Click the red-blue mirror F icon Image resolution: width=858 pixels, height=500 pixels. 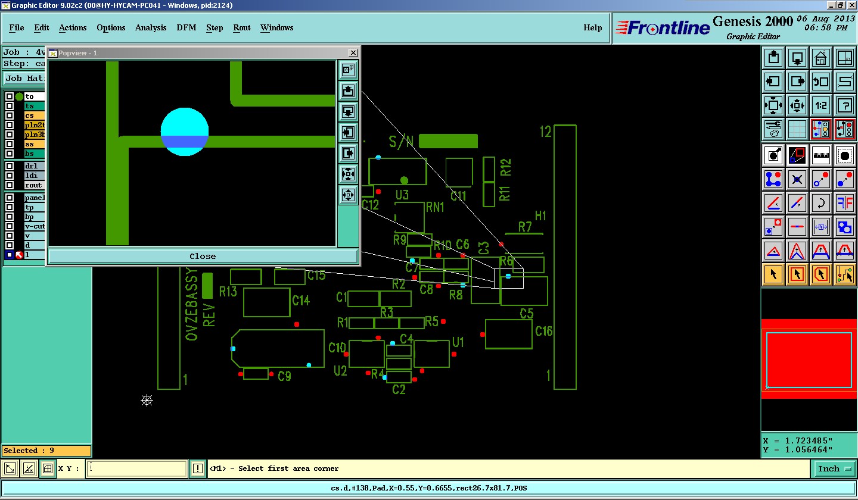click(845, 203)
